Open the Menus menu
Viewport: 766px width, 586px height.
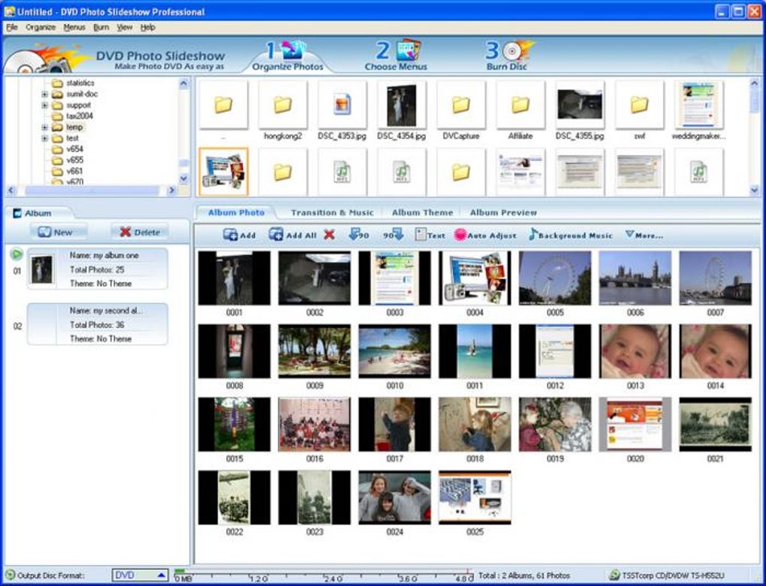point(74,27)
